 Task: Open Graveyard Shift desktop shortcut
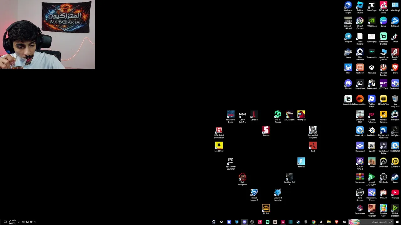tap(360, 117)
